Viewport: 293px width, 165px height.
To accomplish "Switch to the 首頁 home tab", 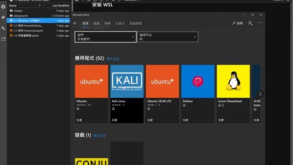I will coord(86,23).
